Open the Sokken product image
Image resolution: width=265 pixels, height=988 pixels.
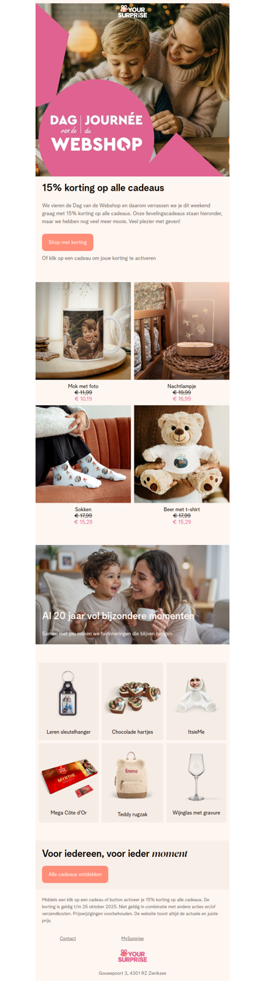click(x=83, y=454)
